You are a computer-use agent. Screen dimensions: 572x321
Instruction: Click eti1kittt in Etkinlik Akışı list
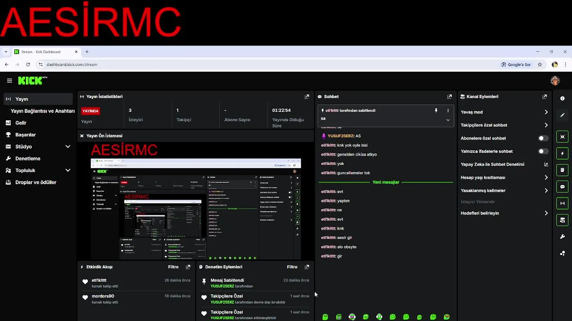coord(99,280)
